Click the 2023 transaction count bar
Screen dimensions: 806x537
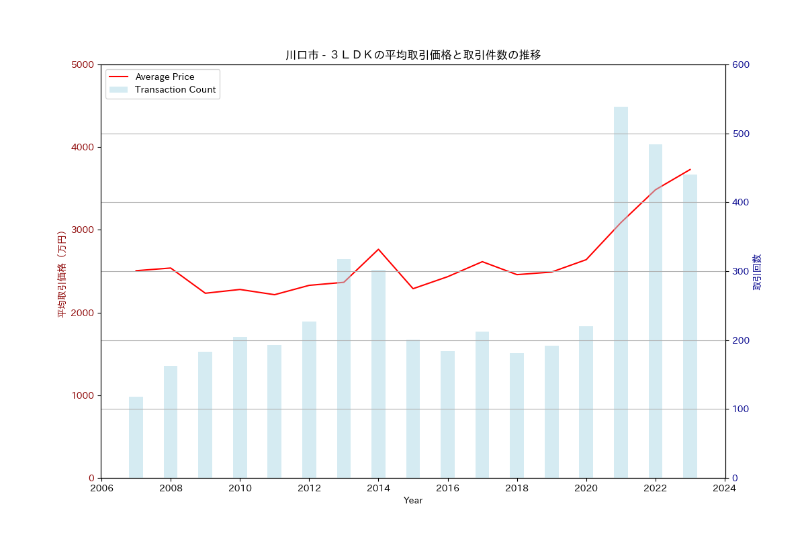click(690, 326)
